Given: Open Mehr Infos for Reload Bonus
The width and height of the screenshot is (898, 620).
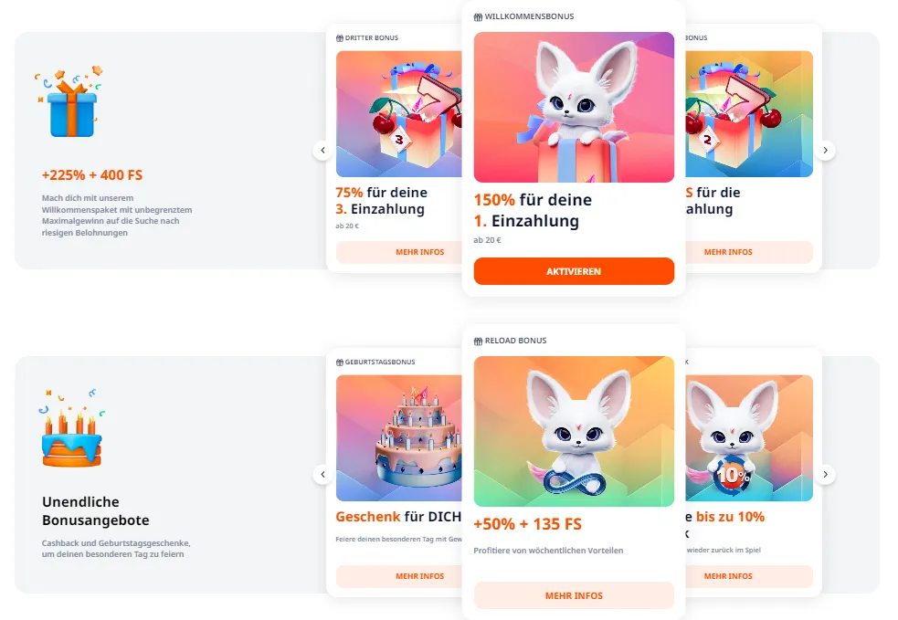Looking at the screenshot, I should (x=574, y=595).
